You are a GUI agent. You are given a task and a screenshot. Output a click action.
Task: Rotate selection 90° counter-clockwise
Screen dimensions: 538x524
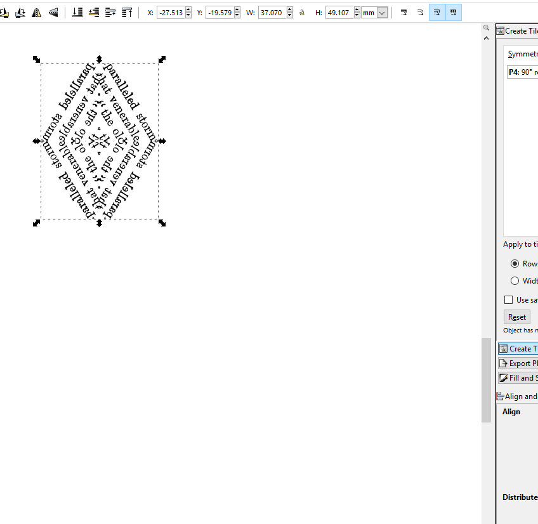[x=5, y=11]
